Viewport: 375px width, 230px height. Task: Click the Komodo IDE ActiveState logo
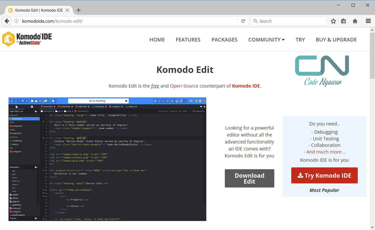[27, 39]
